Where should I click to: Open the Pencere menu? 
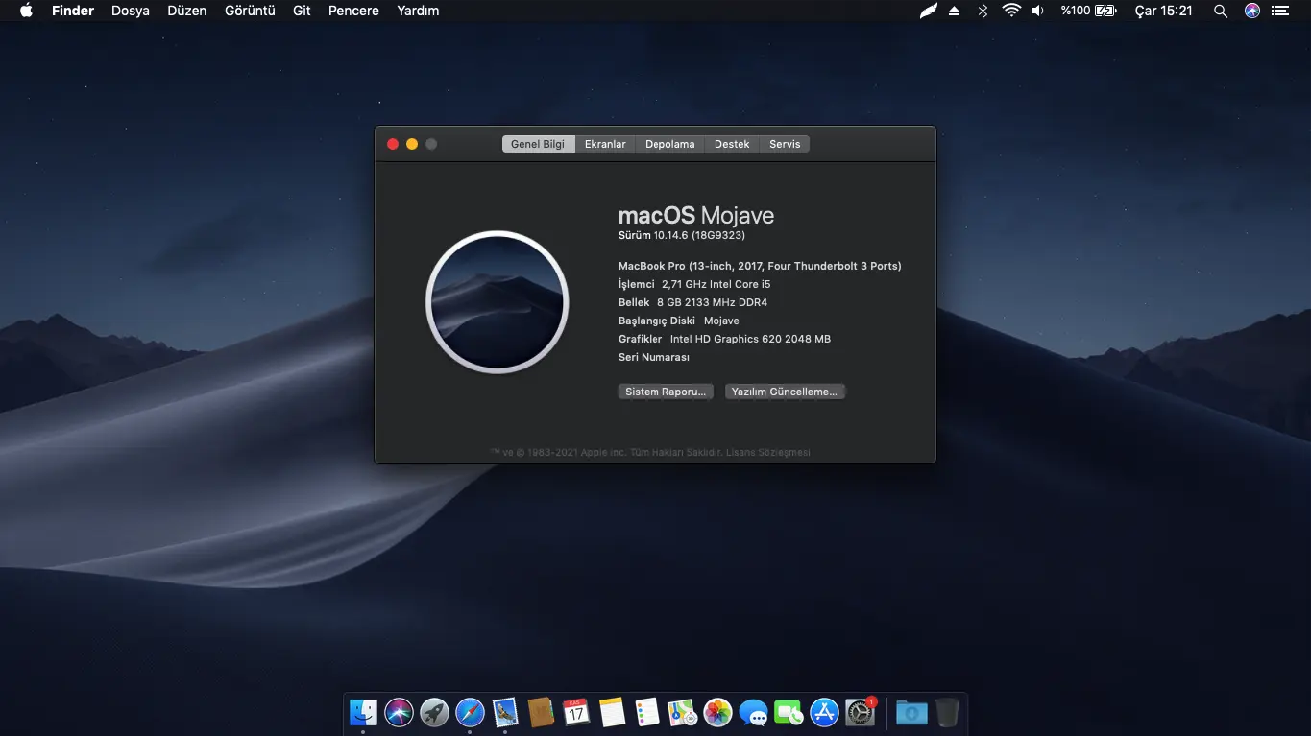(353, 11)
